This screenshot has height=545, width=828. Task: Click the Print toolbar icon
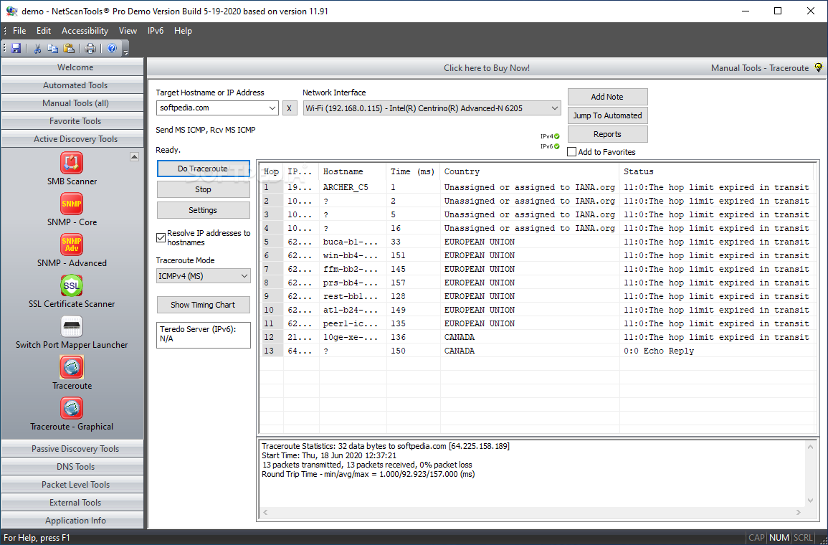[91, 49]
